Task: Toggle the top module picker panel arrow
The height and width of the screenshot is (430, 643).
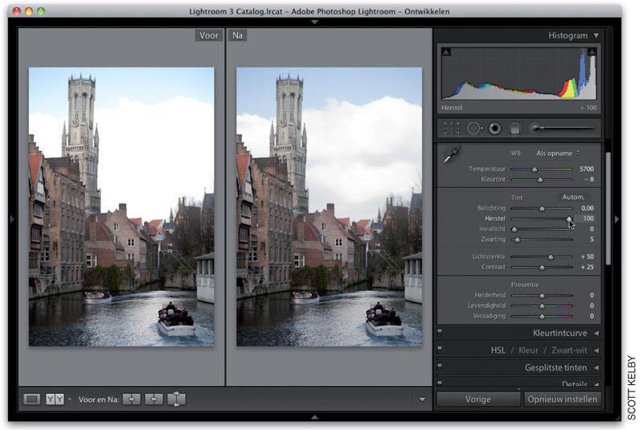Action: click(314, 22)
